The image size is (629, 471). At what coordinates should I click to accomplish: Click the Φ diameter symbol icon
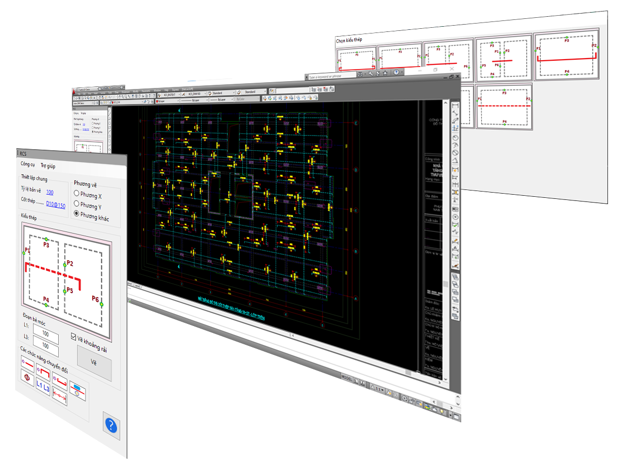point(27,377)
